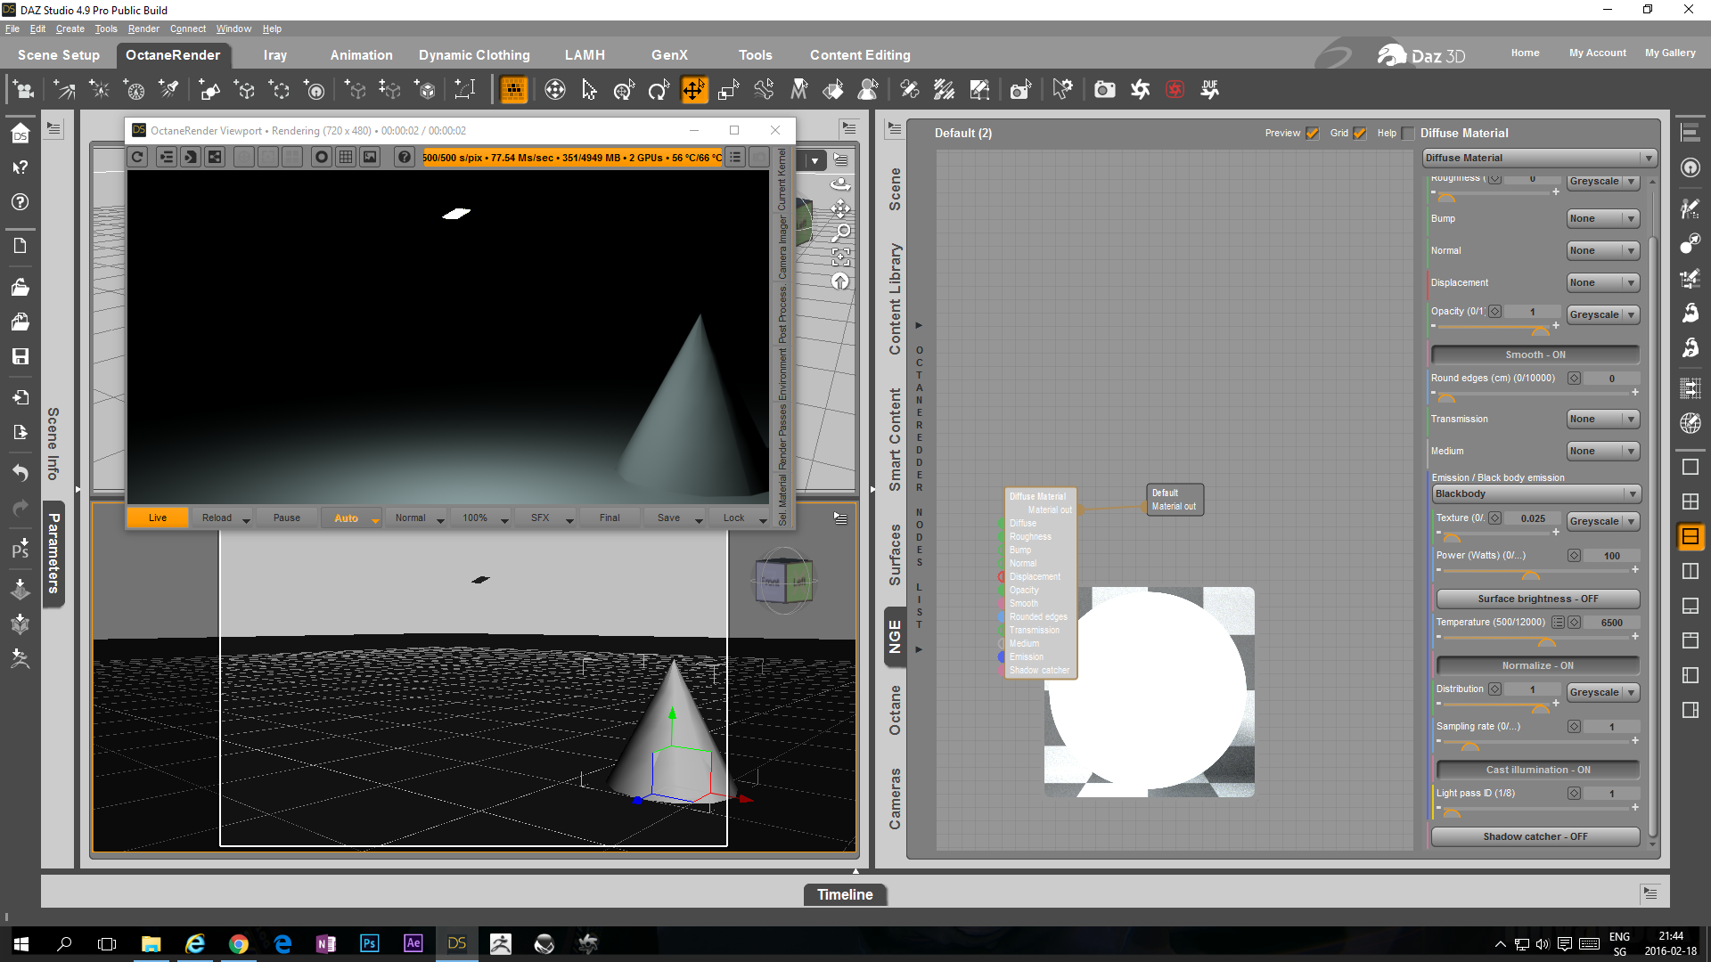Adjust the Temperature slider
Viewport: 1711px width, 962px height.
coord(1546,640)
